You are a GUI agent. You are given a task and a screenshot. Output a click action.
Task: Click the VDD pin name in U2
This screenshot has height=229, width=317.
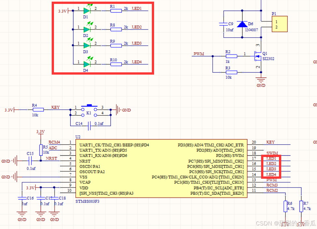tap(84, 188)
